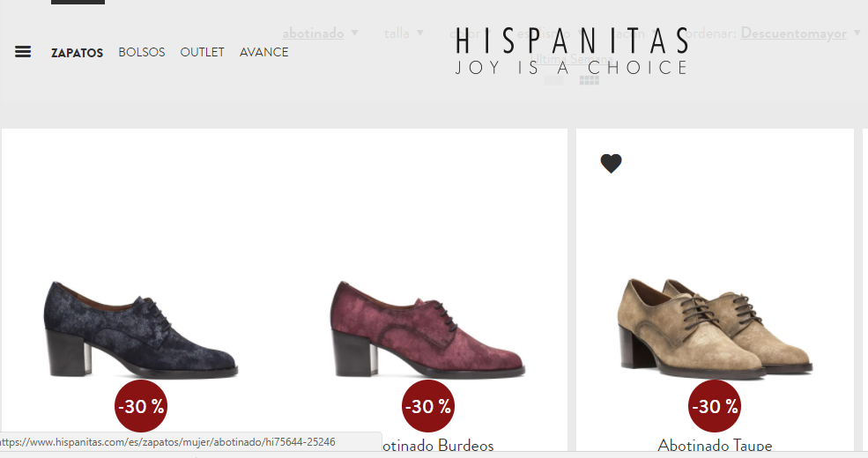Expand the abotinado filter dropdown
This screenshot has height=458, width=868.
tap(319, 33)
